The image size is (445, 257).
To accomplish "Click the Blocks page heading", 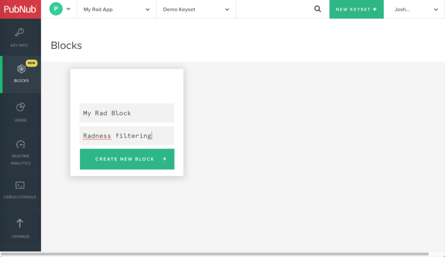I will [x=66, y=45].
